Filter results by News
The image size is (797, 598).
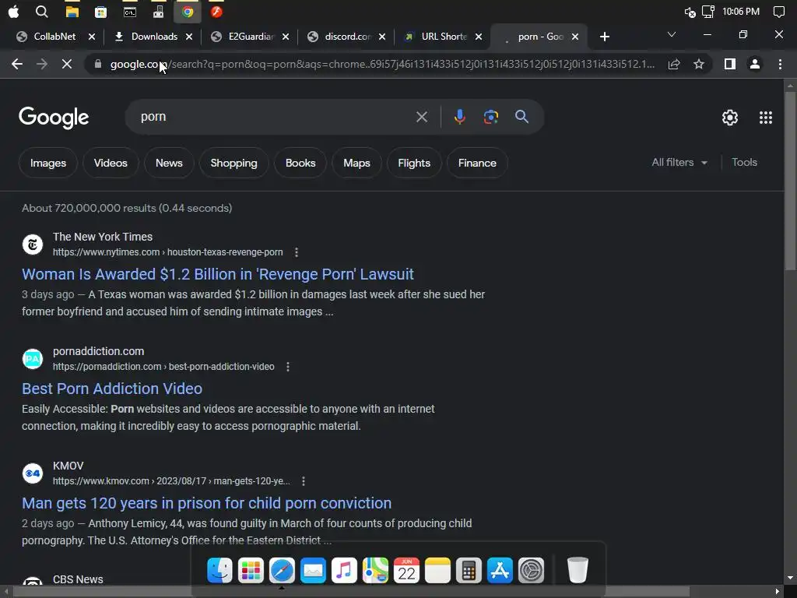169,163
